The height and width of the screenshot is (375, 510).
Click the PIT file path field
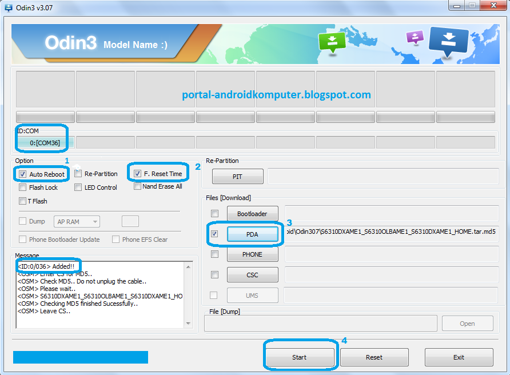tap(383, 177)
